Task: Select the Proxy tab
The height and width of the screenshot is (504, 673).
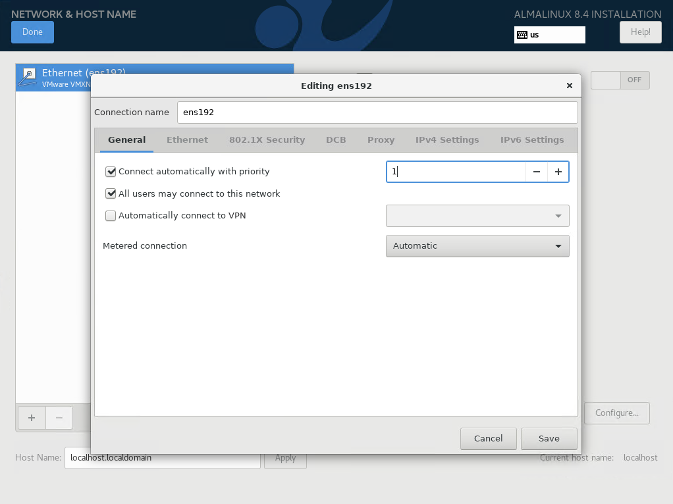Action: click(x=381, y=140)
